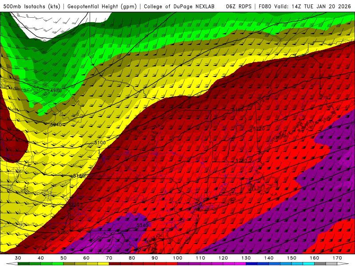Click the 150 value on the color scale

click(x=292, y=258)
